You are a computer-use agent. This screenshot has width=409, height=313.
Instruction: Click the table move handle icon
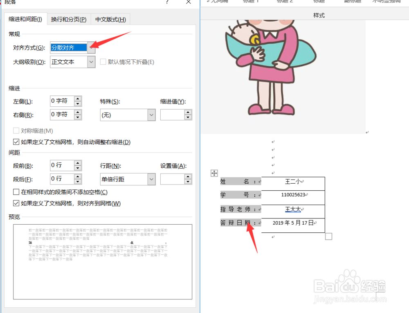pyautogui.click(x=214, y=173)
